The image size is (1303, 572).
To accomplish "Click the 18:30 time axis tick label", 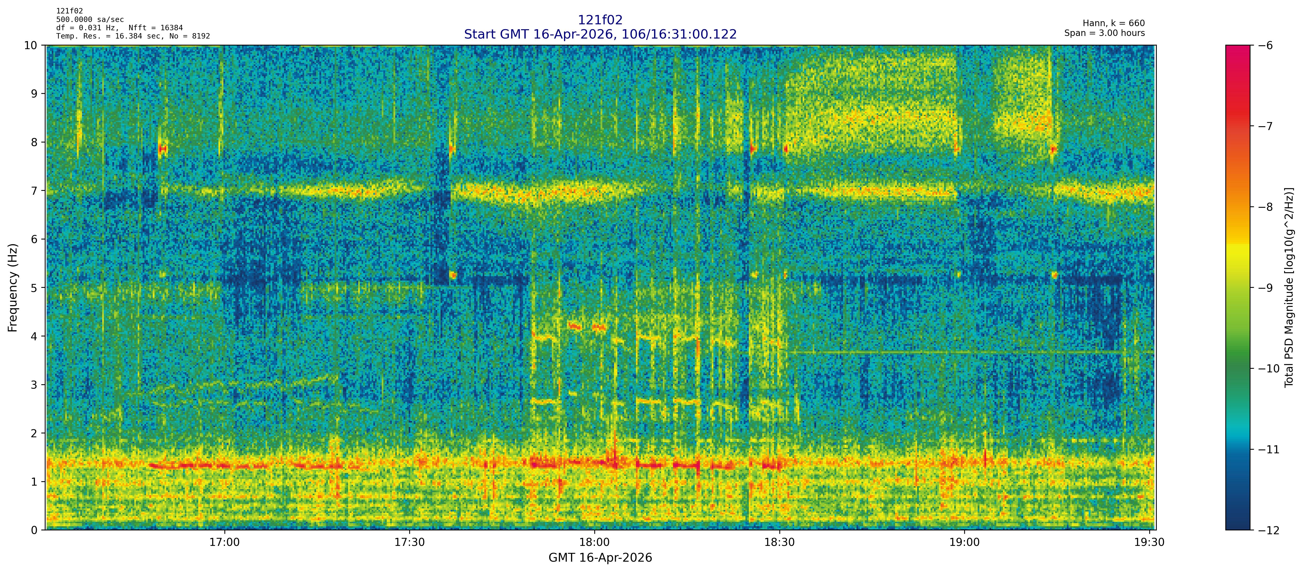I will (x=779, y=542).
